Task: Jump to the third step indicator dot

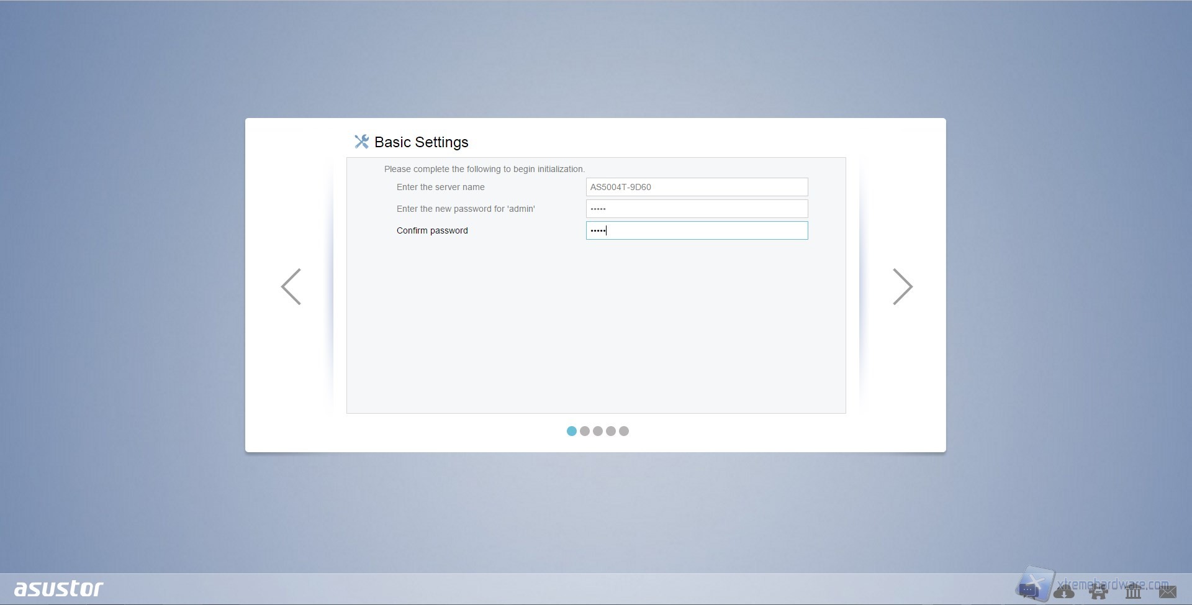Action: pyautogui.click(x=598, y=431)
